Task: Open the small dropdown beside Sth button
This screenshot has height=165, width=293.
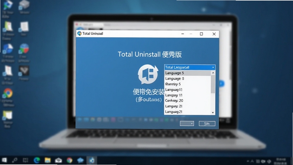Action: (187, 124)
